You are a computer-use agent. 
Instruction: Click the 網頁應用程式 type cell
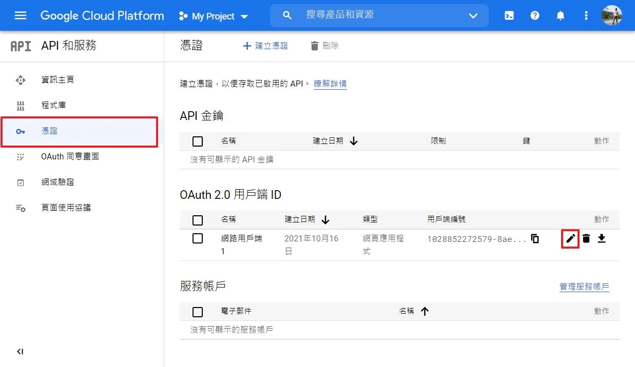(x=383, y=245)
